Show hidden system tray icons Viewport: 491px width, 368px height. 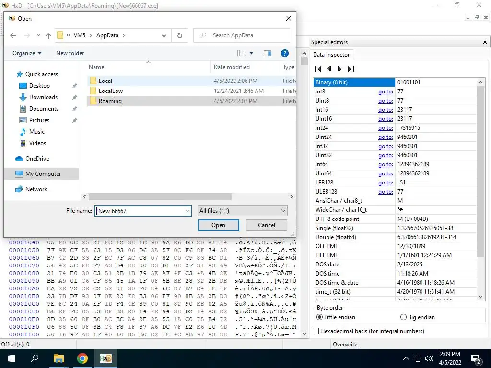click(406, 358)
